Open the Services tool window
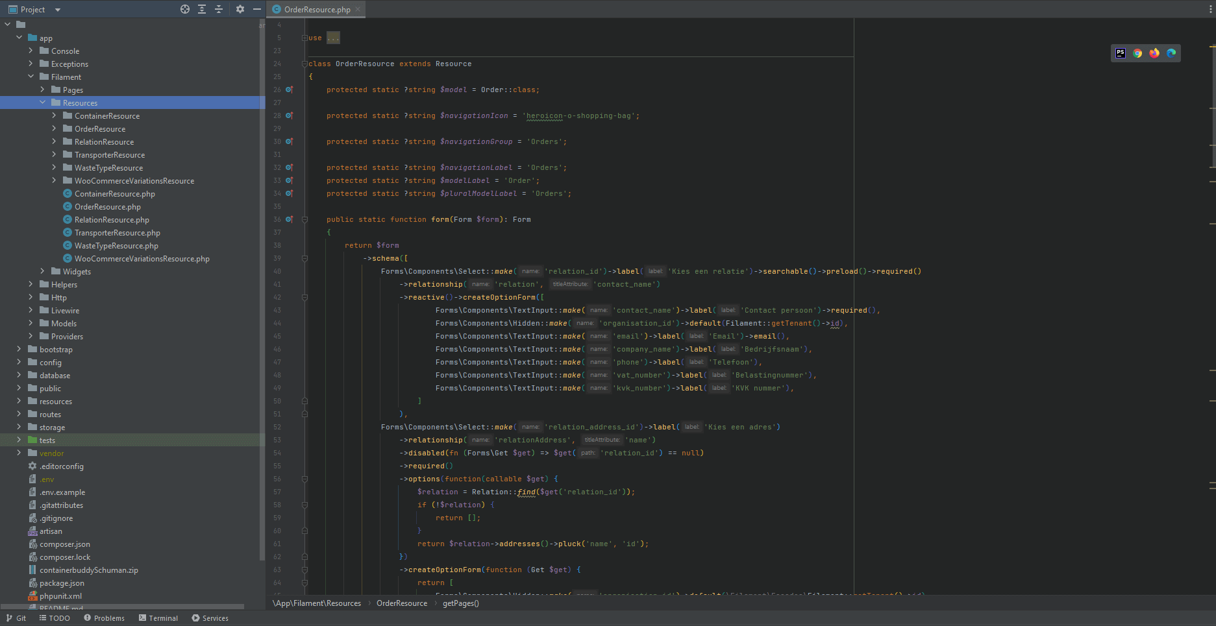This screenshot has height=626, width=1216. (210, 618)
